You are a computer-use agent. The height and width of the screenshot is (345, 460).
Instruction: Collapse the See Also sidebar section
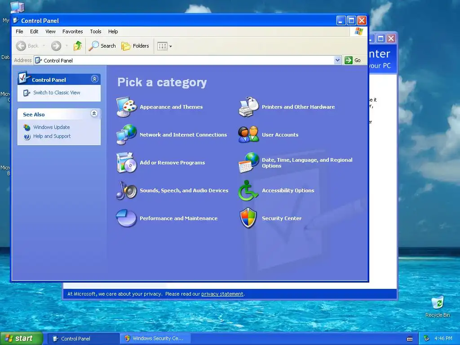tap(94, 114)
